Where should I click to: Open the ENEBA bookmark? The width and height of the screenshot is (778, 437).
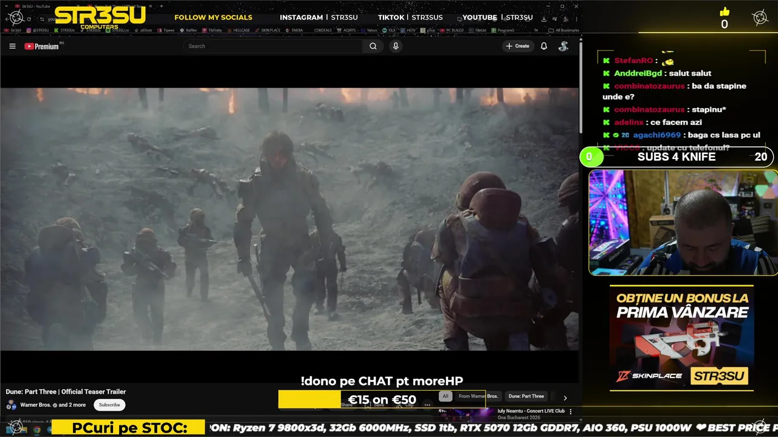(294, 30)
